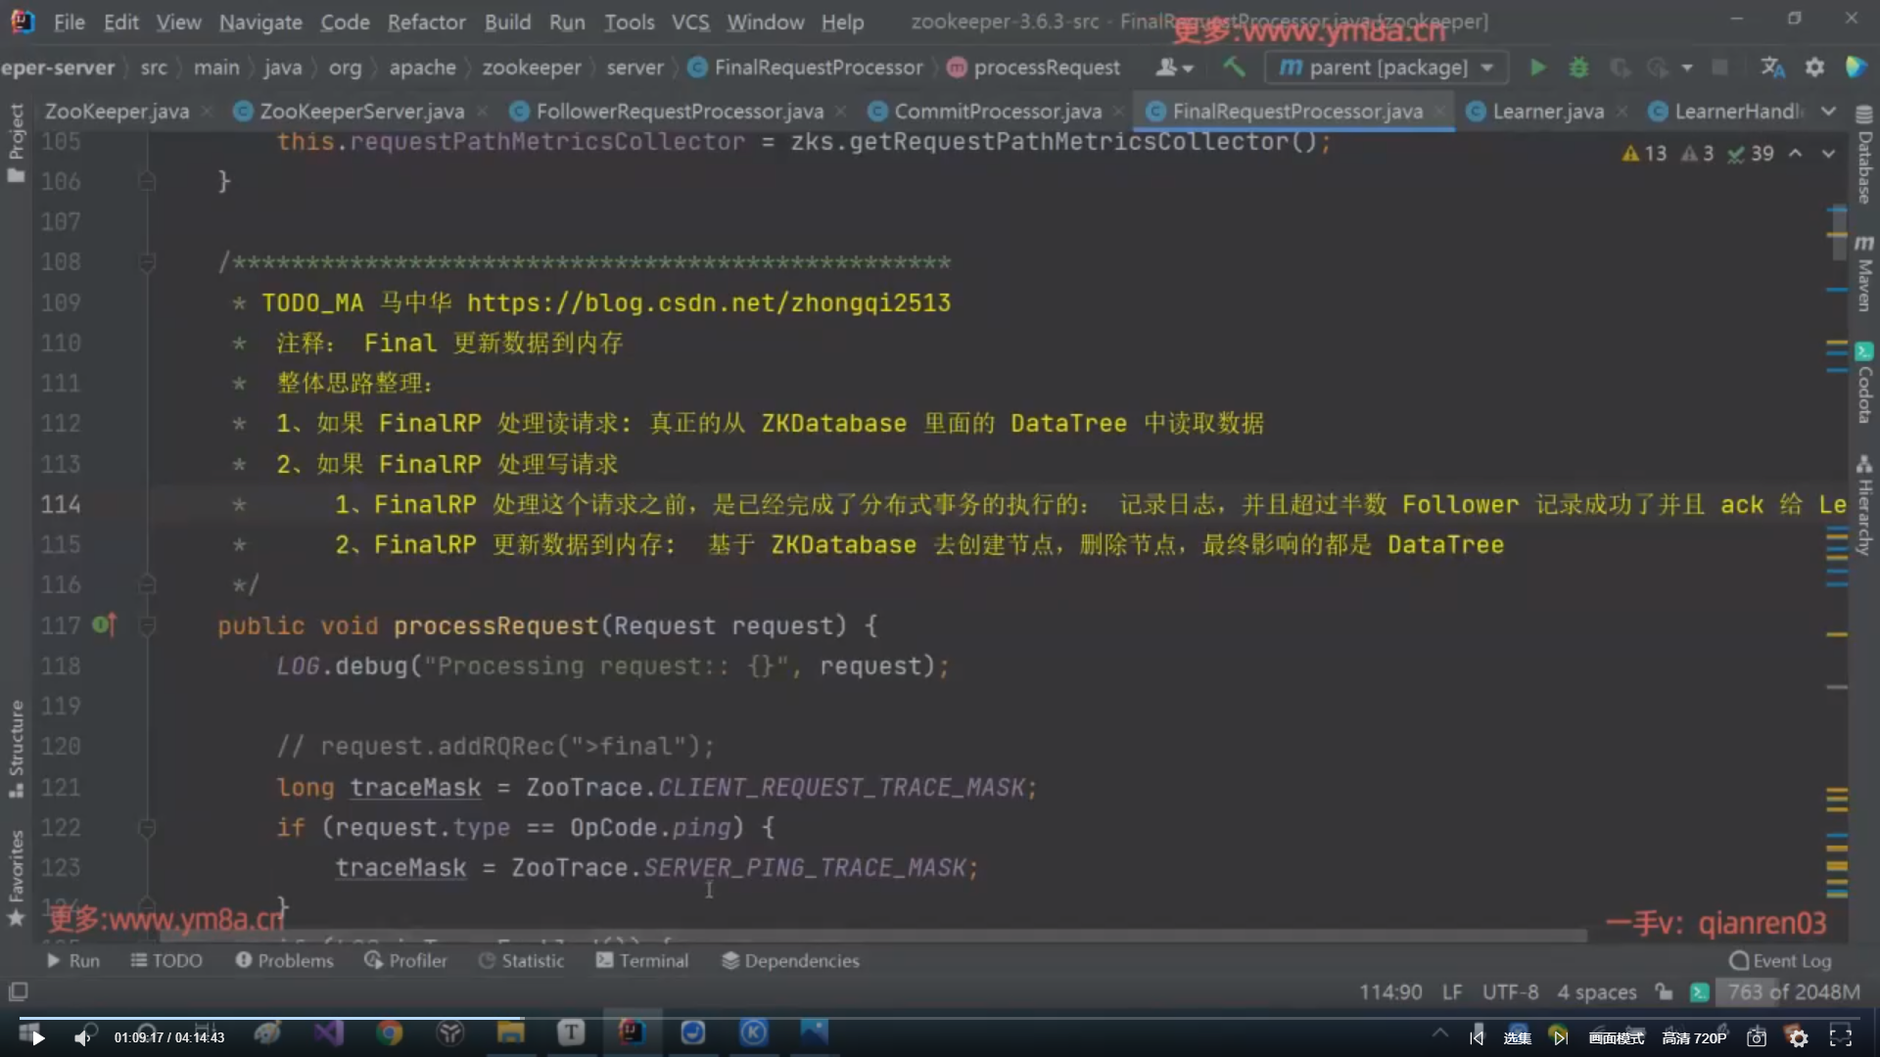This screenshot has height=1057, width=1880.
Task: Click override gutter icon at line 117
Action: pos(104,624)
